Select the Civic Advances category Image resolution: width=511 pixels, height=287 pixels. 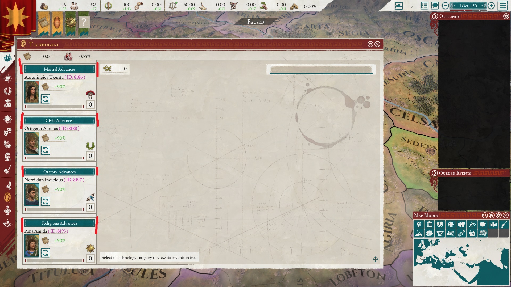click(59, 120)
